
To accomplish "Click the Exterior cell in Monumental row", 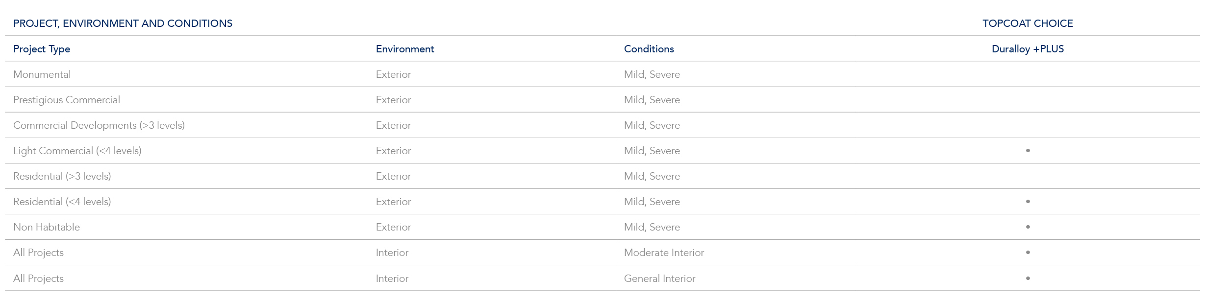I will (x=393, y=74).
